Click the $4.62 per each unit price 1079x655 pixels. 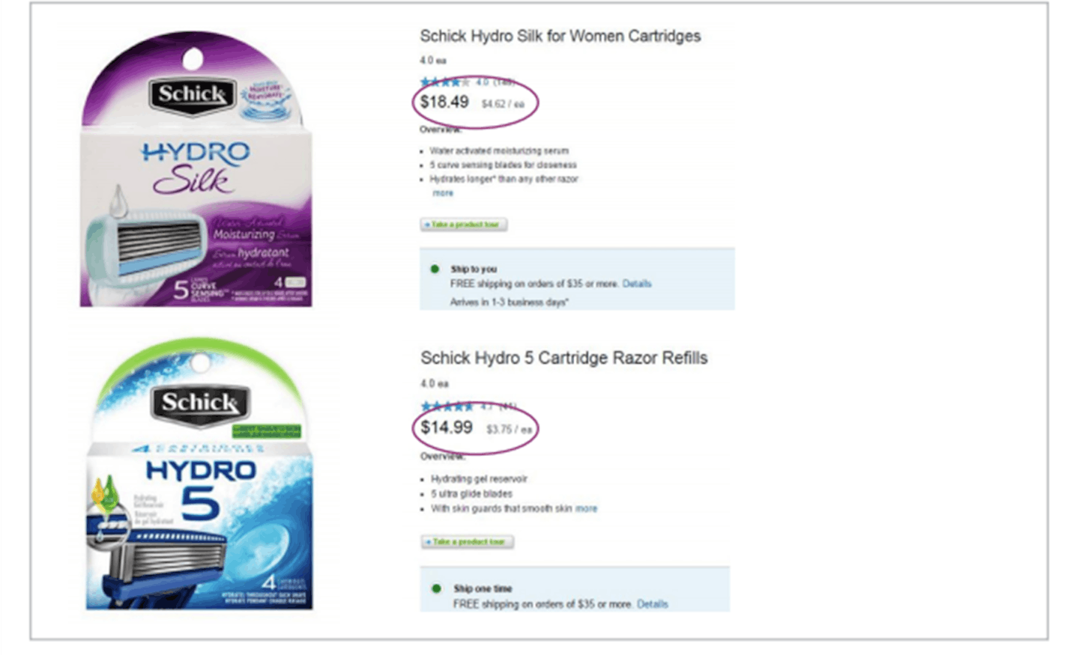[503, 104]
